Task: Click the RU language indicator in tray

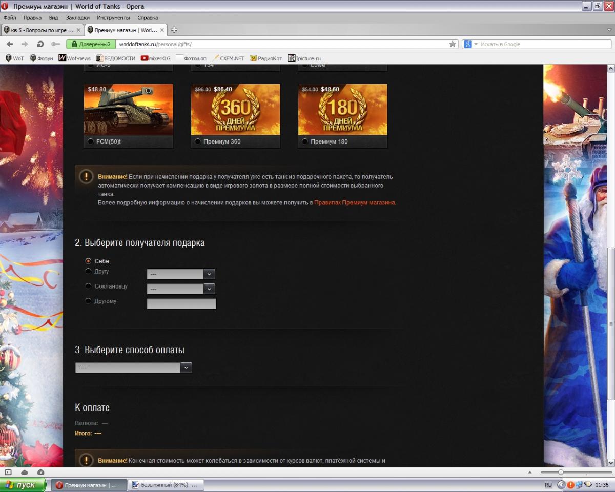Action: pos(548,485)
